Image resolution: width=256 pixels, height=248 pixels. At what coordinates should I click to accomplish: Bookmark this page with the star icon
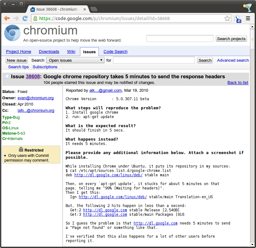[x=227, y=18]
